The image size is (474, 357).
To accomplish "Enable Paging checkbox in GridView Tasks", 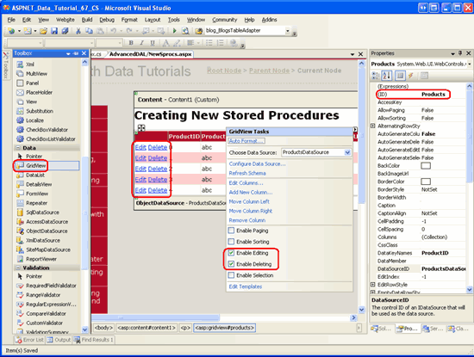I will click(x=231, y=231).
